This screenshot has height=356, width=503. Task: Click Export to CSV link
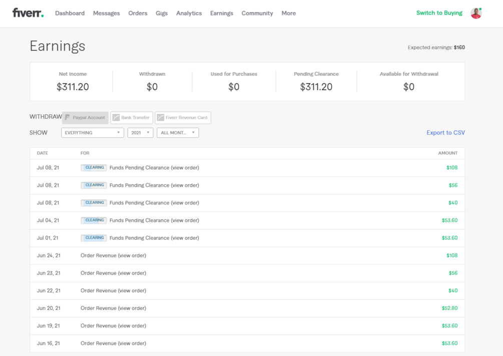pos(445,133)
